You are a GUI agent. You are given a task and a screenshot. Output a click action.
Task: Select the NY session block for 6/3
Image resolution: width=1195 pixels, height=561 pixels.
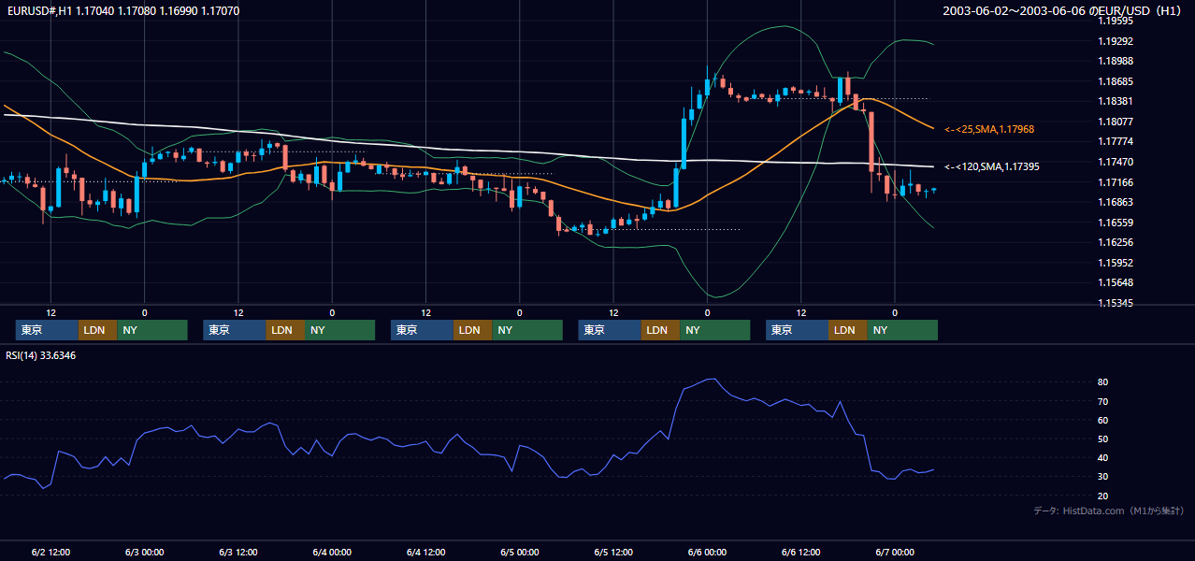pyautogui.click(x=340, y=330)
